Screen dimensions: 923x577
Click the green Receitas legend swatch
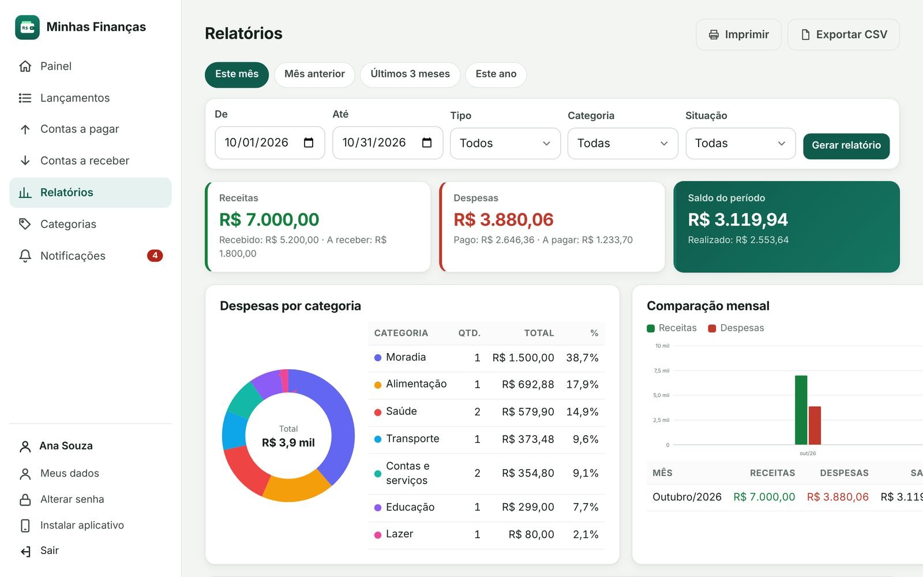coord(651,328)
